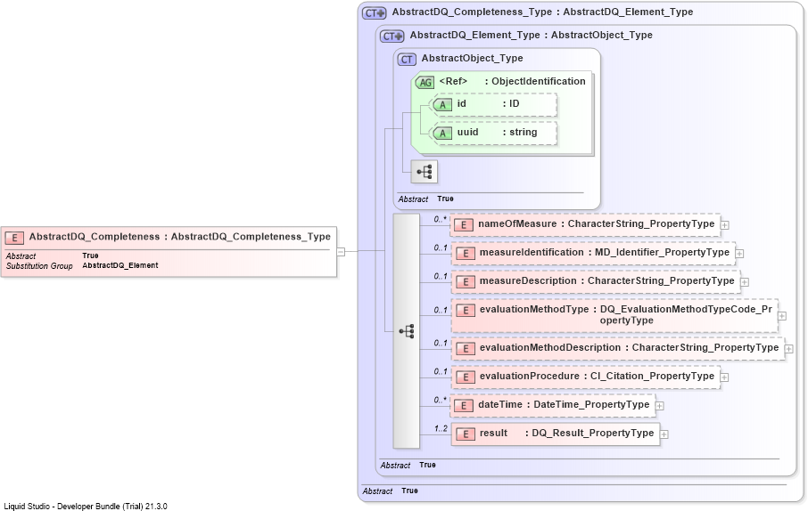This screenshot has width=808, height=511.
Task: Click CT+ icon of AbstractDQ_Completeness_Type
Action: [x=374, y=12]
